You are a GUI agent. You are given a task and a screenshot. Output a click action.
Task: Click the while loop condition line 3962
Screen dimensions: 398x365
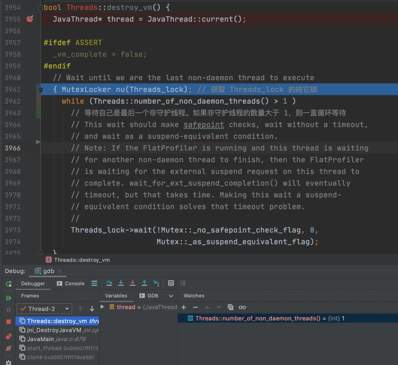tap(179, 101)
